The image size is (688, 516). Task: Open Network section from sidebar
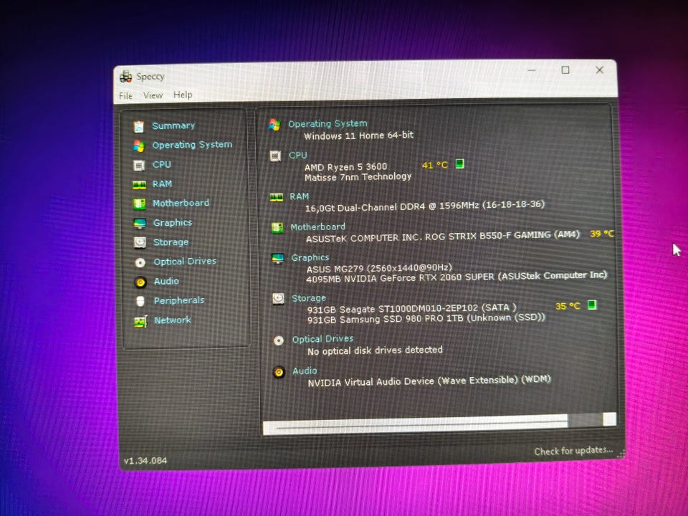[173, 320]
